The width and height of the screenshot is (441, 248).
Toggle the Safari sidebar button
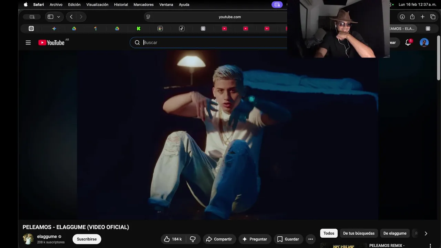pos(50,17)
